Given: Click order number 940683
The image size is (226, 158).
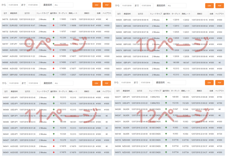Looking at the screenshot, I should (x=5, y=50).
